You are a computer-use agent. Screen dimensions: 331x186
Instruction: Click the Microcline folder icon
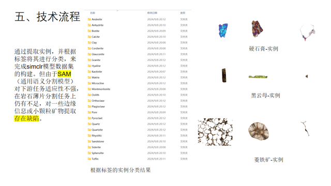point(89,83)
